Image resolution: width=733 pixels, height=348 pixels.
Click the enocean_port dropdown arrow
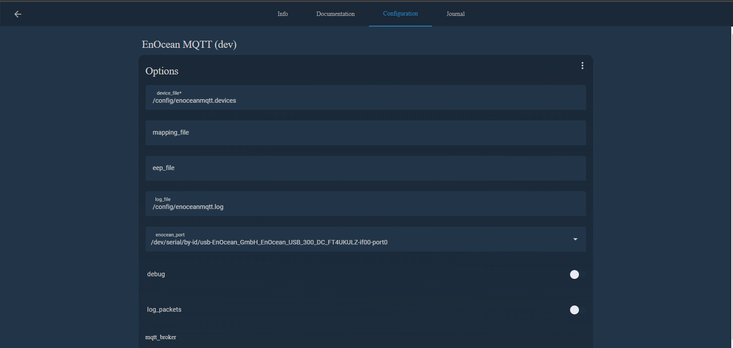(575, 239)
